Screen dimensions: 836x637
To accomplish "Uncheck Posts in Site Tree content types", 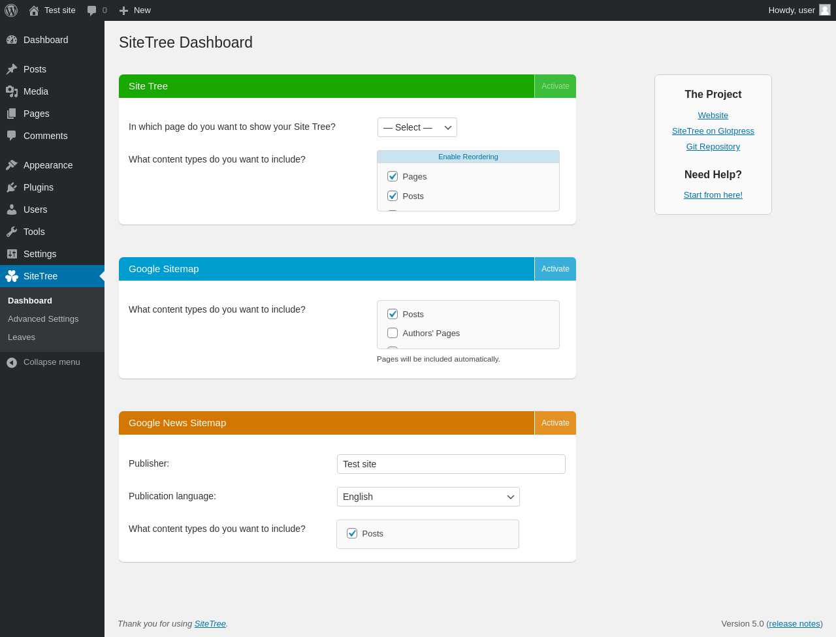I will click(393, 196).
